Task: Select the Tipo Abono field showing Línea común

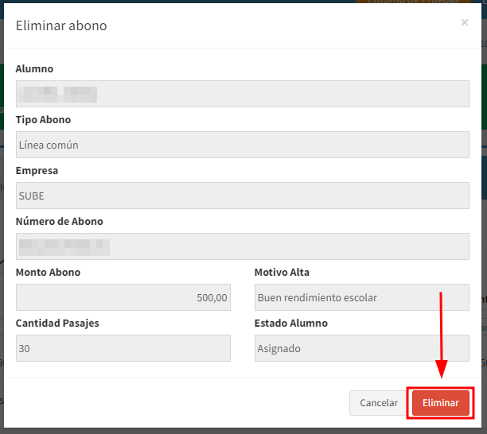Action: click(x=243, y=145)
